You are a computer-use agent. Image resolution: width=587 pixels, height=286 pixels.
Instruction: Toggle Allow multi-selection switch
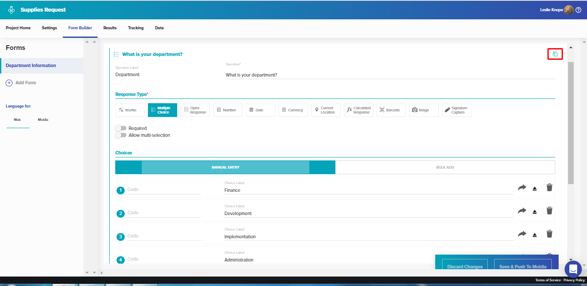click(121, 135)
